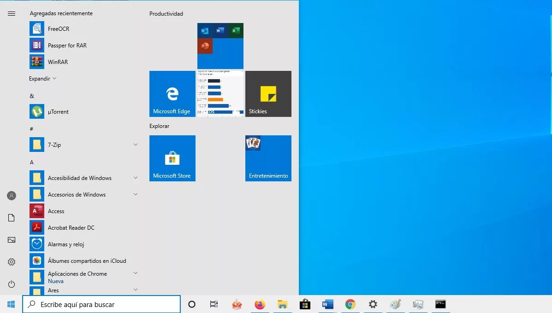Click the hamburger menu at top of Start
552x313 pixels.
tap(12, 14)
